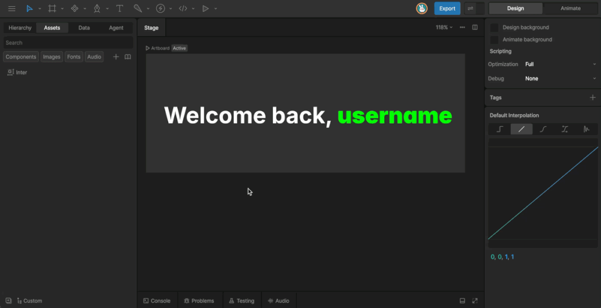Open the Debug None dropdown

pos(560,79)
